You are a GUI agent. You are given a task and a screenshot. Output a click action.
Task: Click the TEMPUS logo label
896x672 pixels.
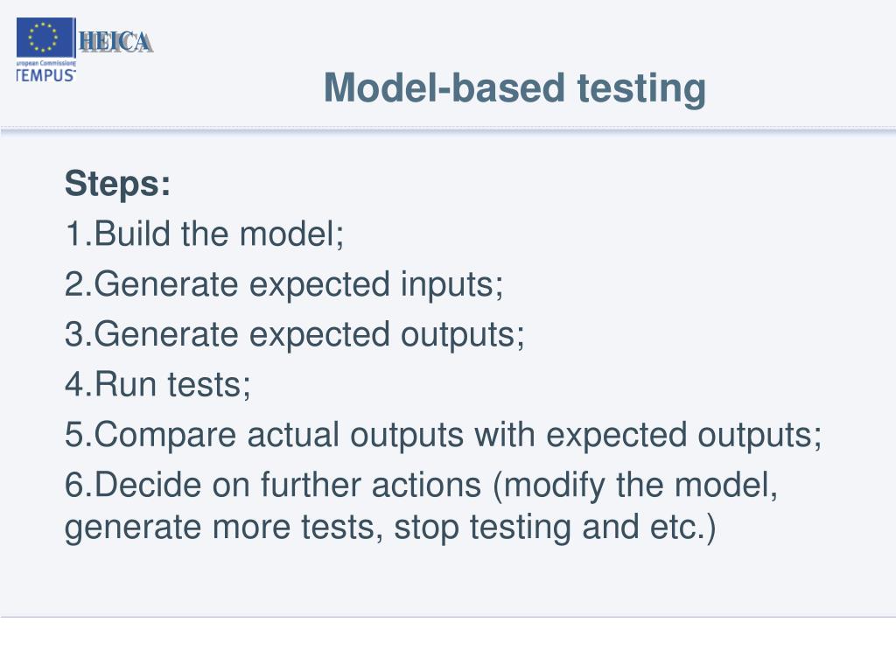tap(45, 75)
